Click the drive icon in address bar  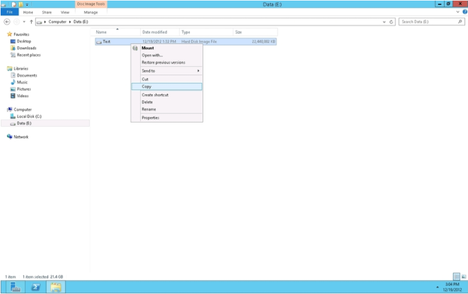click(x=39, y=22)
